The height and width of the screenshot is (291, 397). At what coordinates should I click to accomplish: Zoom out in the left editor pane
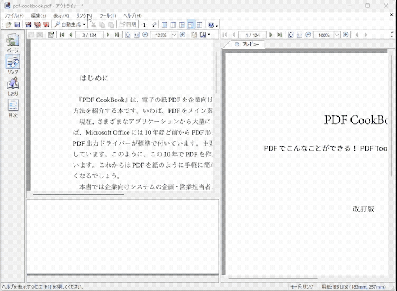point(146,35)
